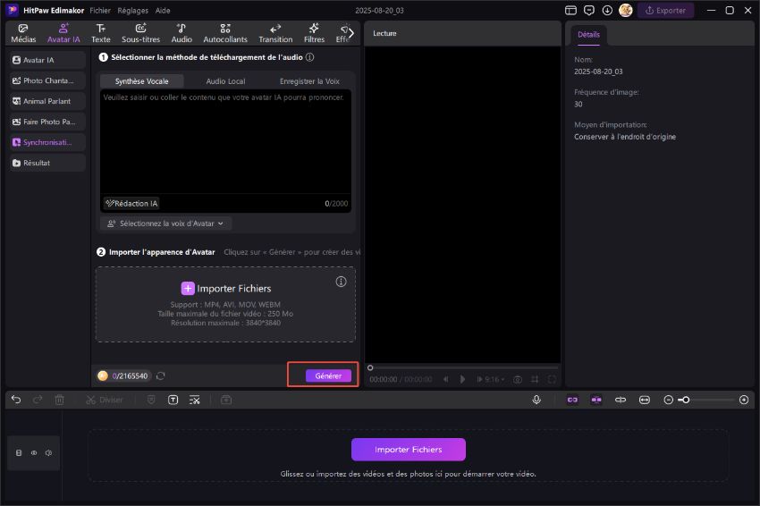This screenshot has height=506, width=760.
Task: Zoom in the timeline with plus icon
Action: click(744, 400)
